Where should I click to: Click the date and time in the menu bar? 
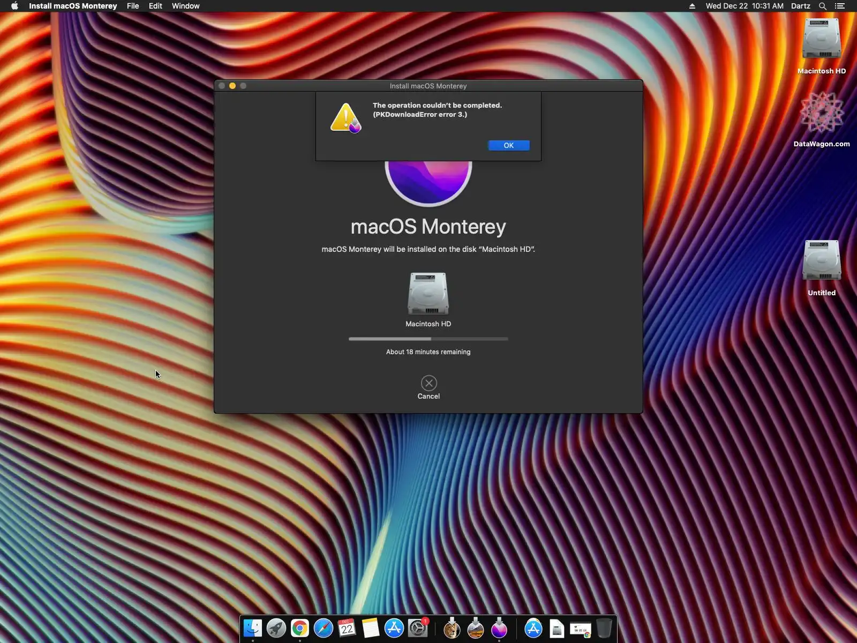point(745,6)
